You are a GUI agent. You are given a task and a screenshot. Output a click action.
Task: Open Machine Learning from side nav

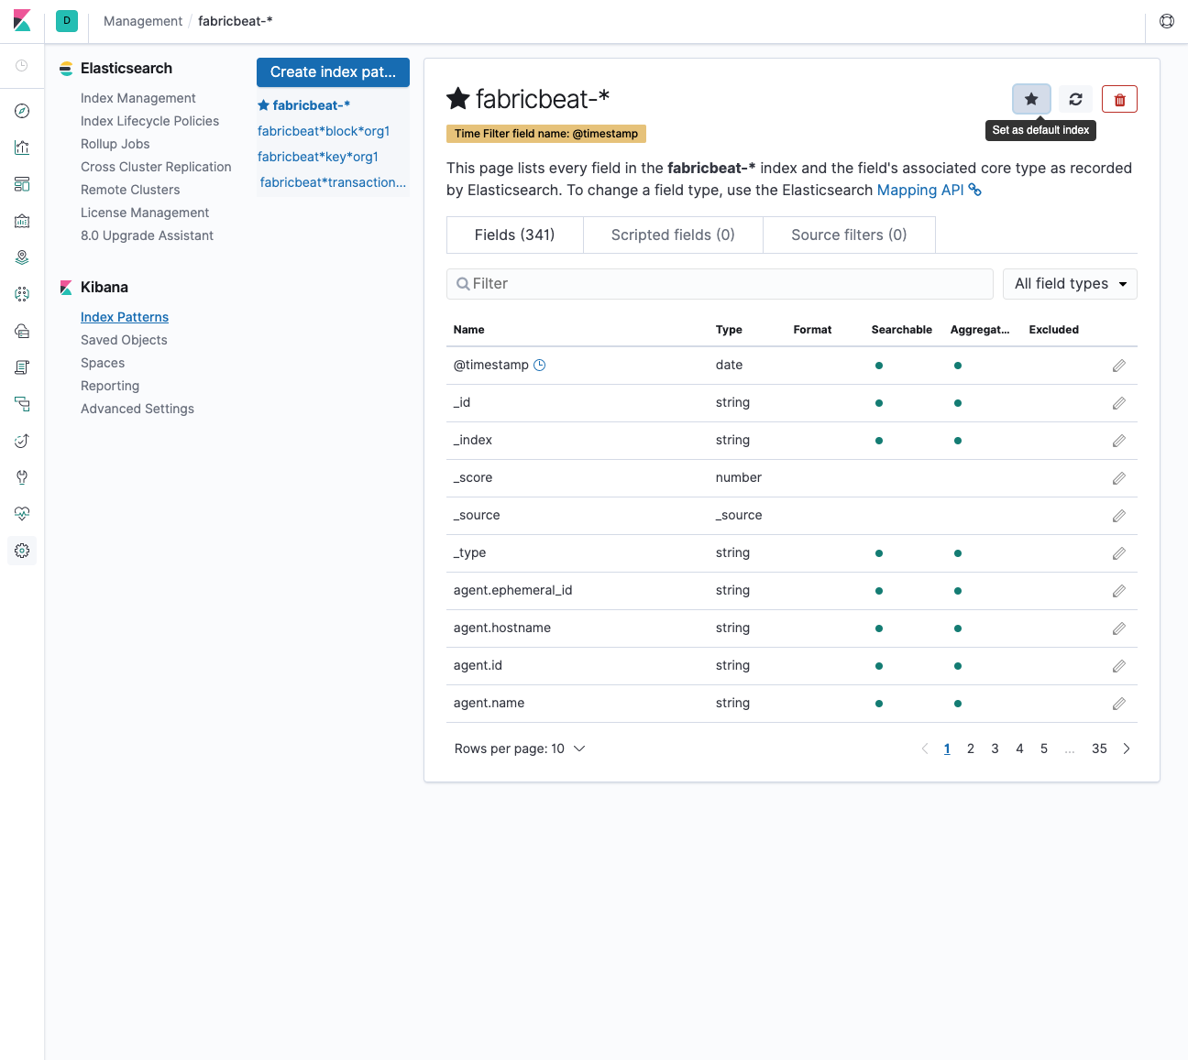pos(22,294)
